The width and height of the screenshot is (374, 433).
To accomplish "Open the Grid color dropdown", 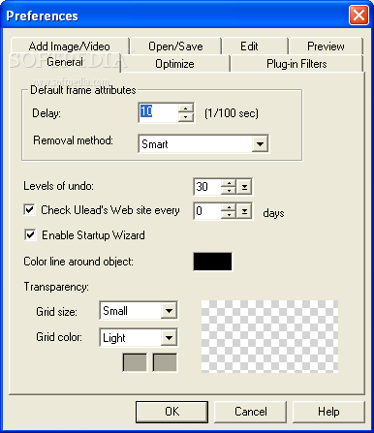I will (x=169, y=338).
